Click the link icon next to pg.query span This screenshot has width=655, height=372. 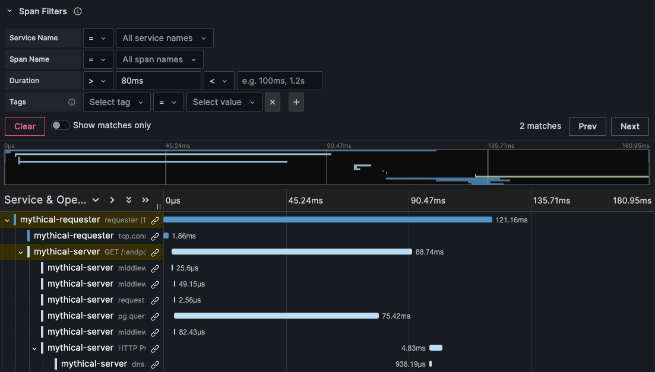(154, 316)
